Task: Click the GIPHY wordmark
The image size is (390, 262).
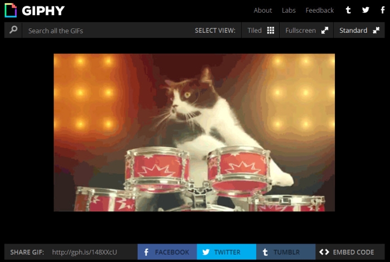Action: (x=43, y=11)
